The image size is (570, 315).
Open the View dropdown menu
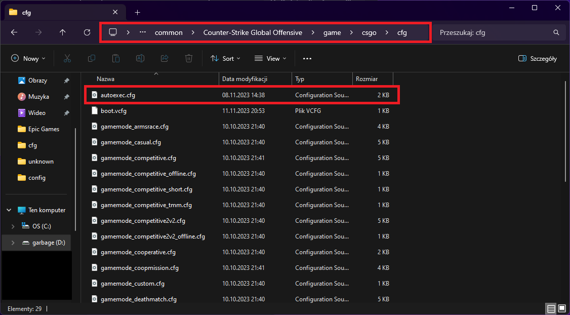coord(270,58)
